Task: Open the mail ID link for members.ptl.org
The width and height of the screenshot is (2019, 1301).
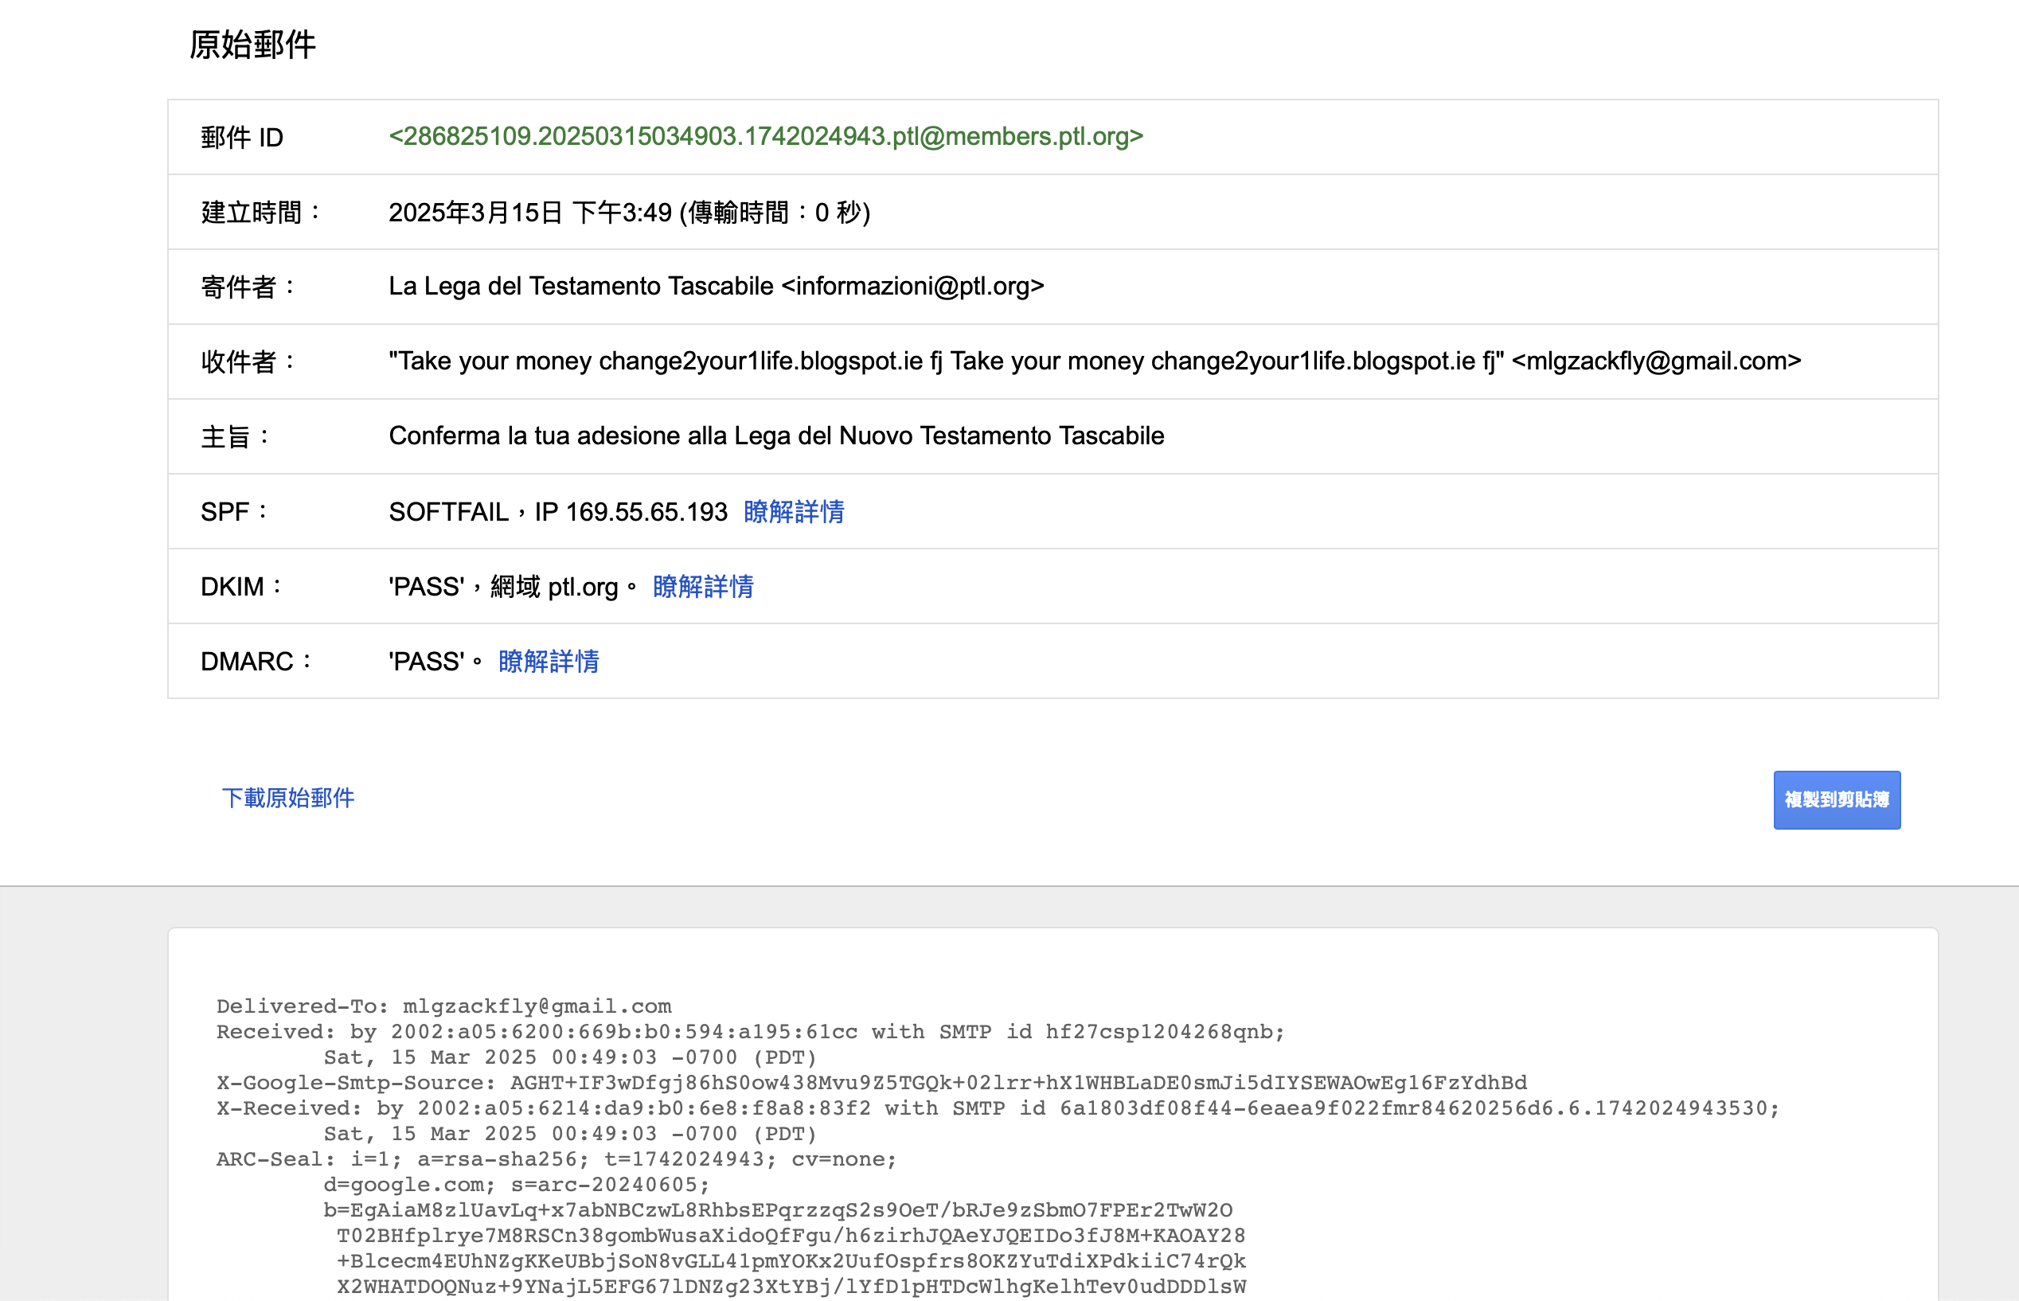Action: 765,137
